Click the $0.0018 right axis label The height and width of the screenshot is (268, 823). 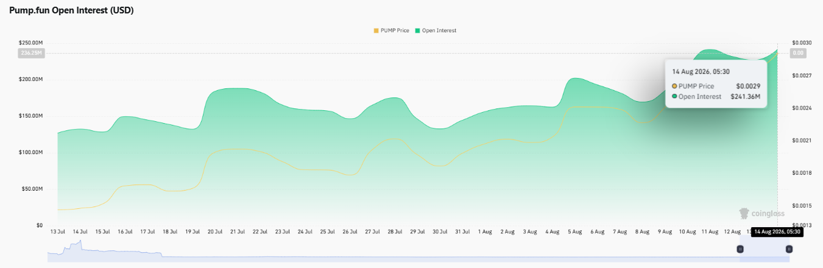click(801, 173)
